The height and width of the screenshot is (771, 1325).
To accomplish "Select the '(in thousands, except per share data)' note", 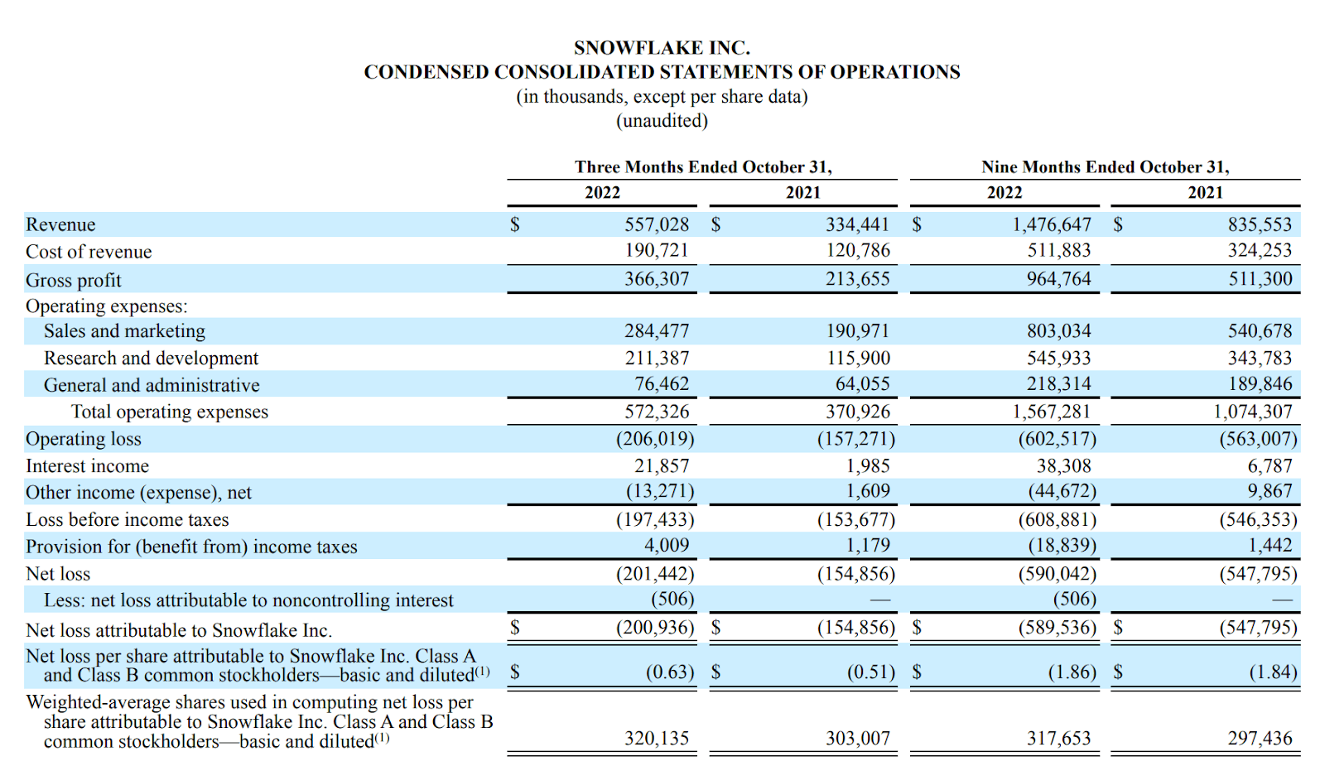I will click(662, 97).
